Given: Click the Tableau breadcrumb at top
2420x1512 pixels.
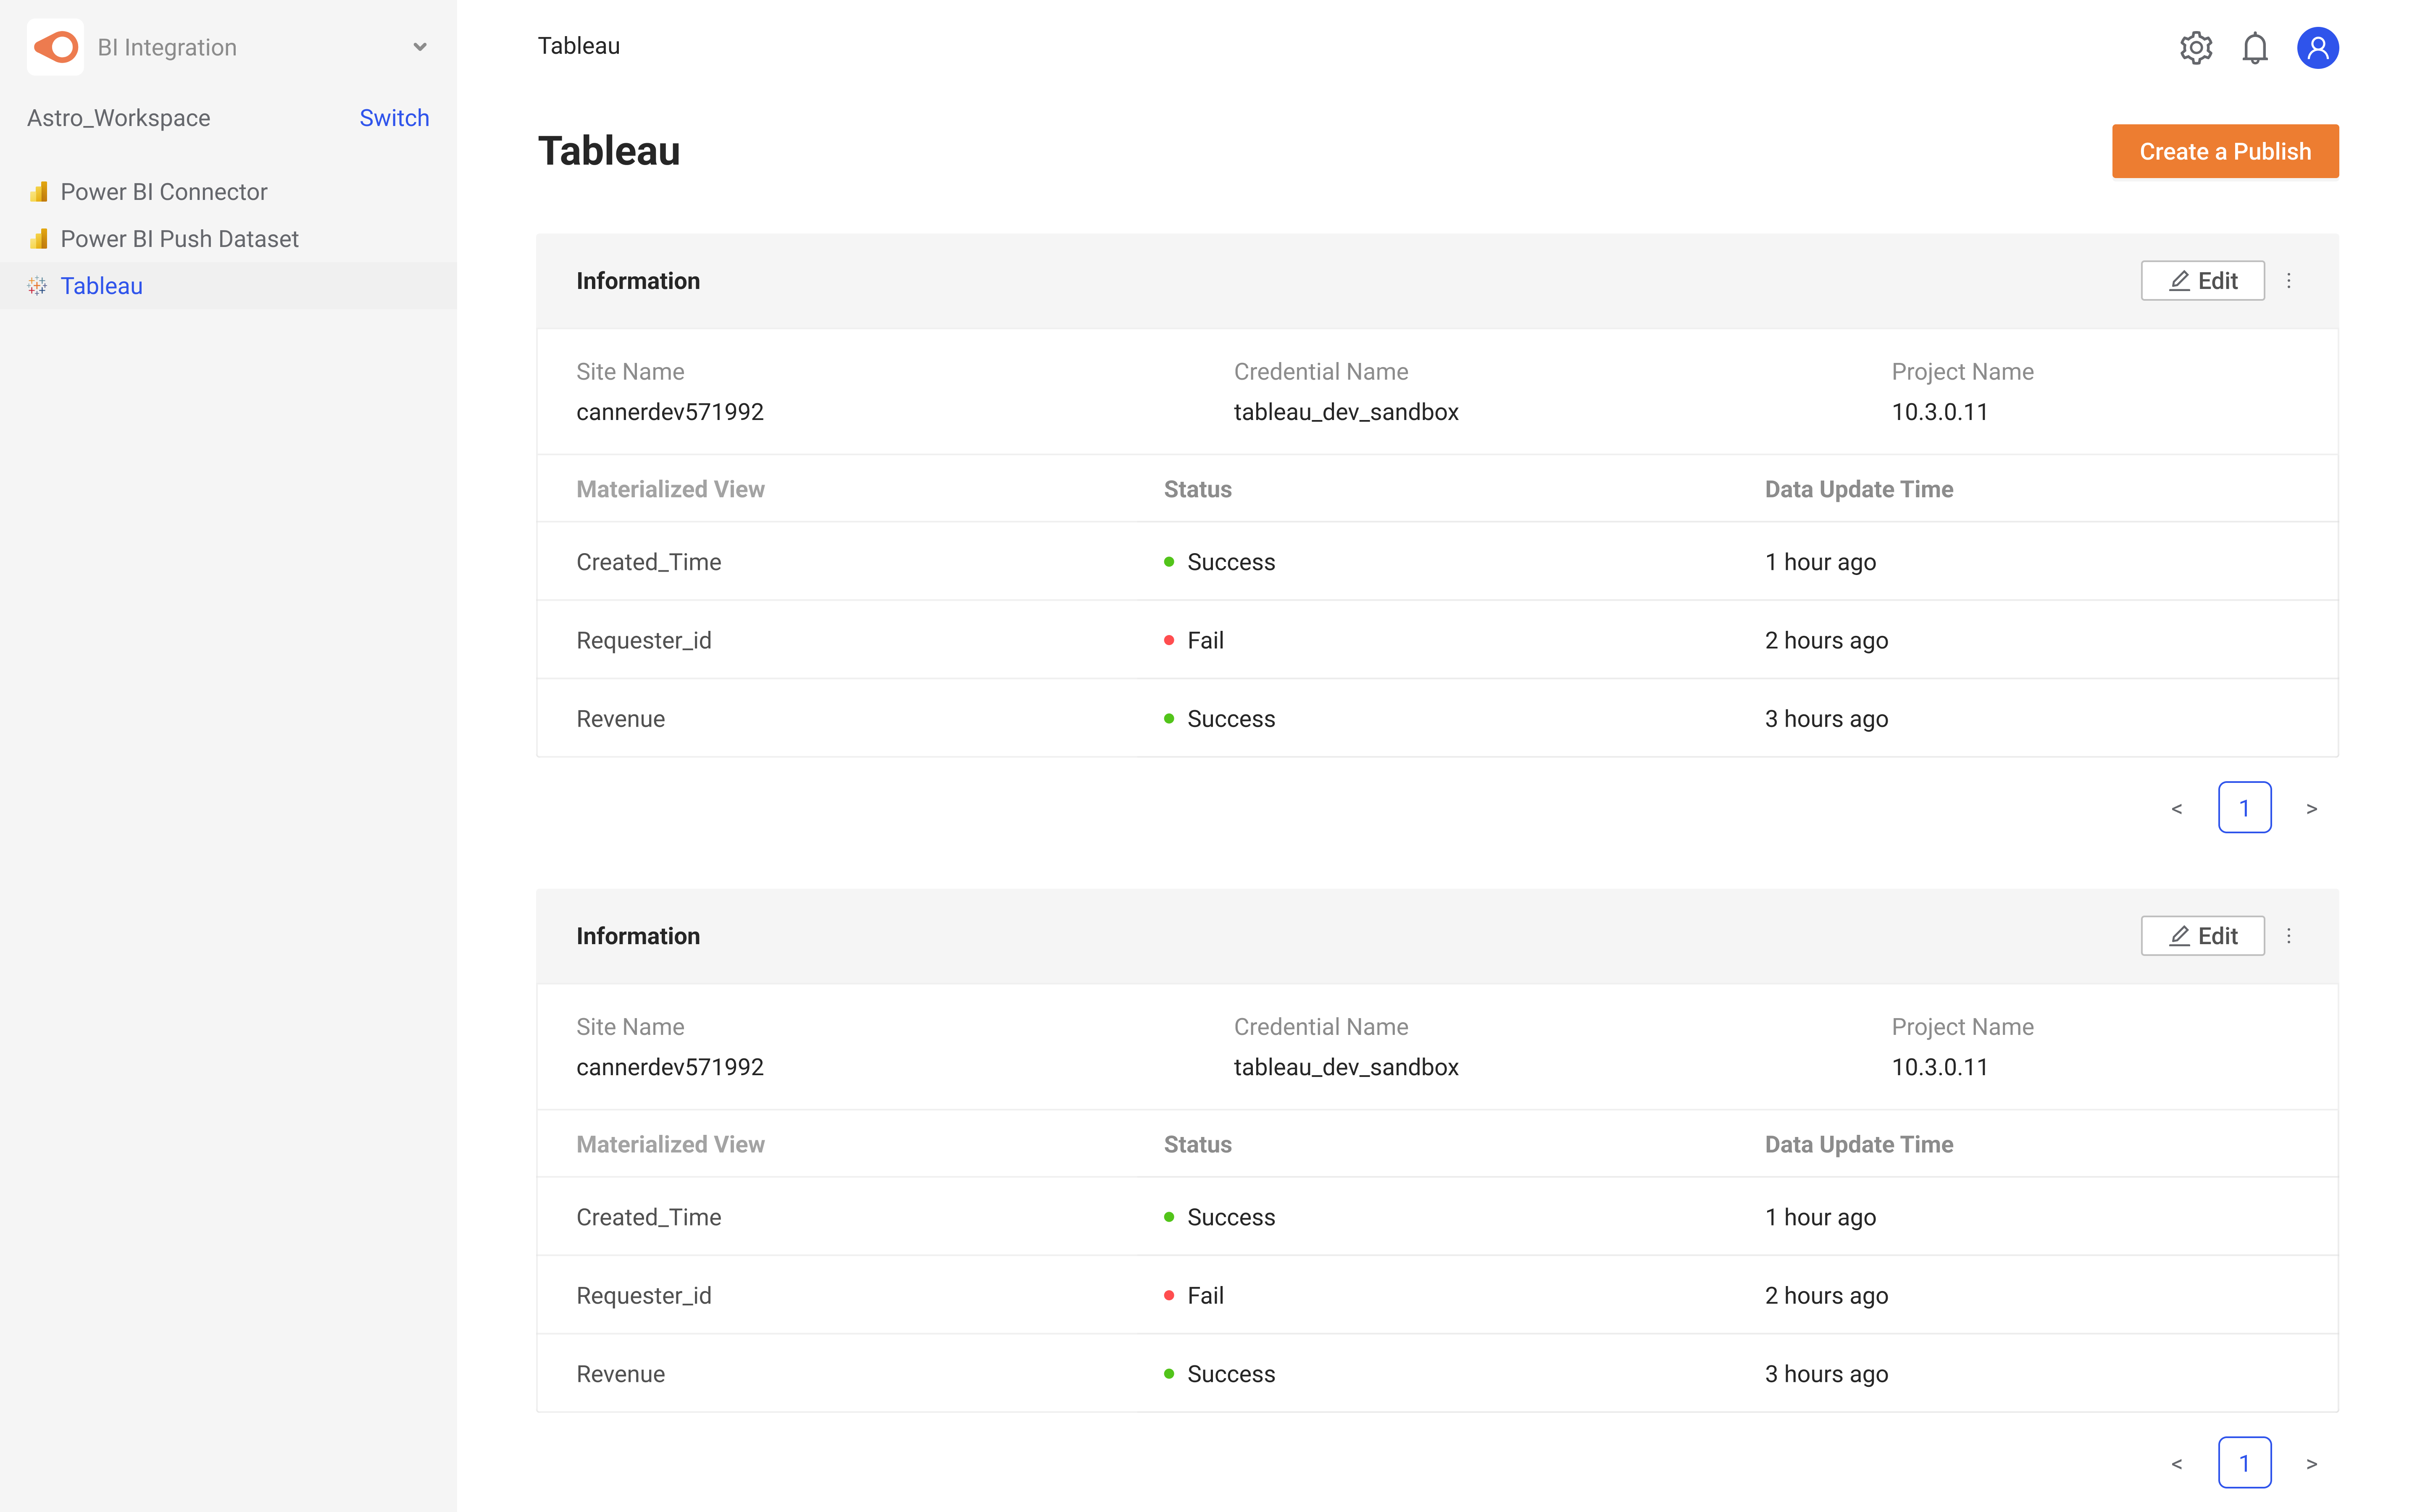Looking at the screenshot, I should (x=578, y=46).
